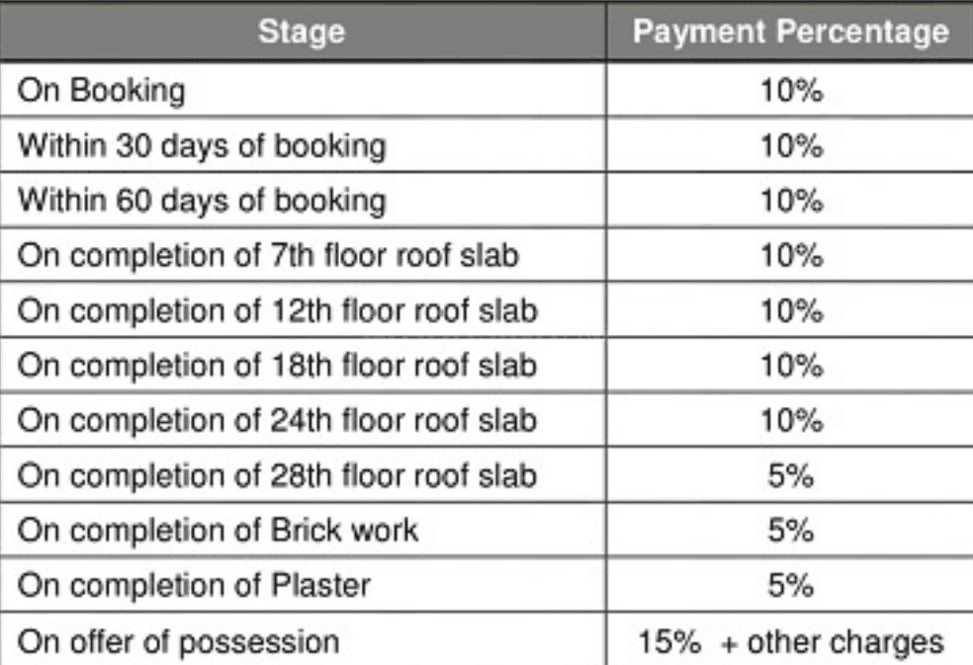973x665 pixels.
Task: Select the On Booking stage cell
Action: point(102,92)
